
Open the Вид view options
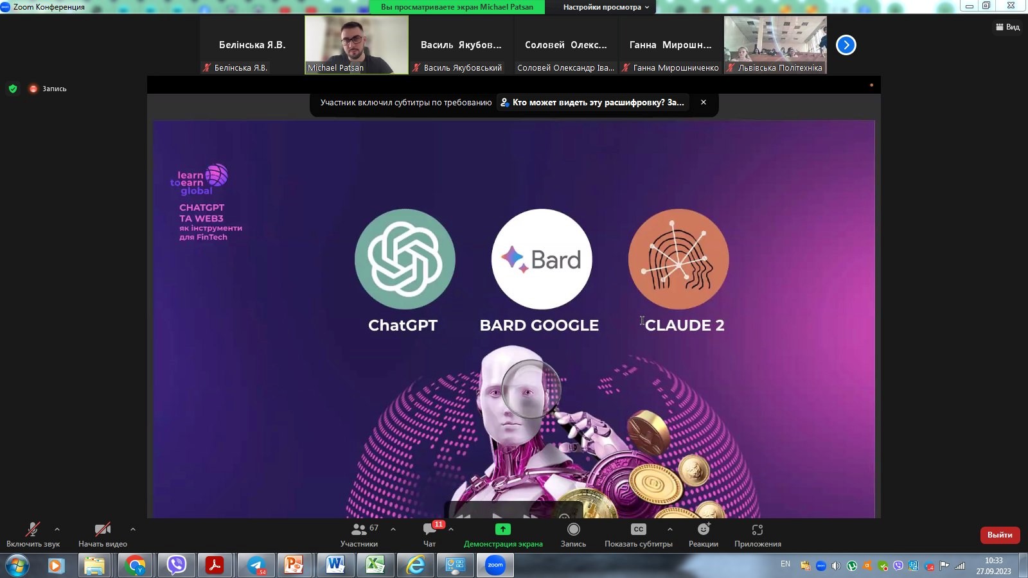coord(1007,27)
